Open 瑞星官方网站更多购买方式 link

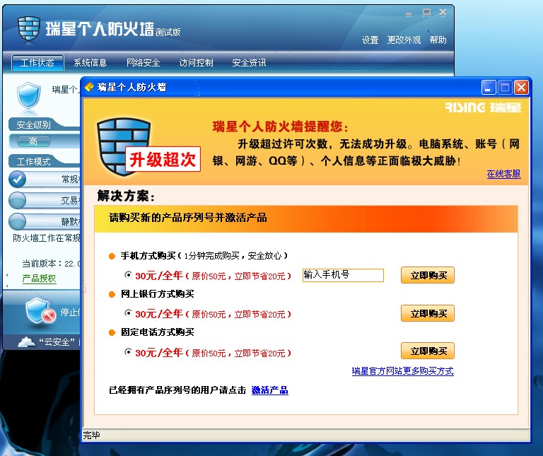pyautogui.click(x=403, y=371)
